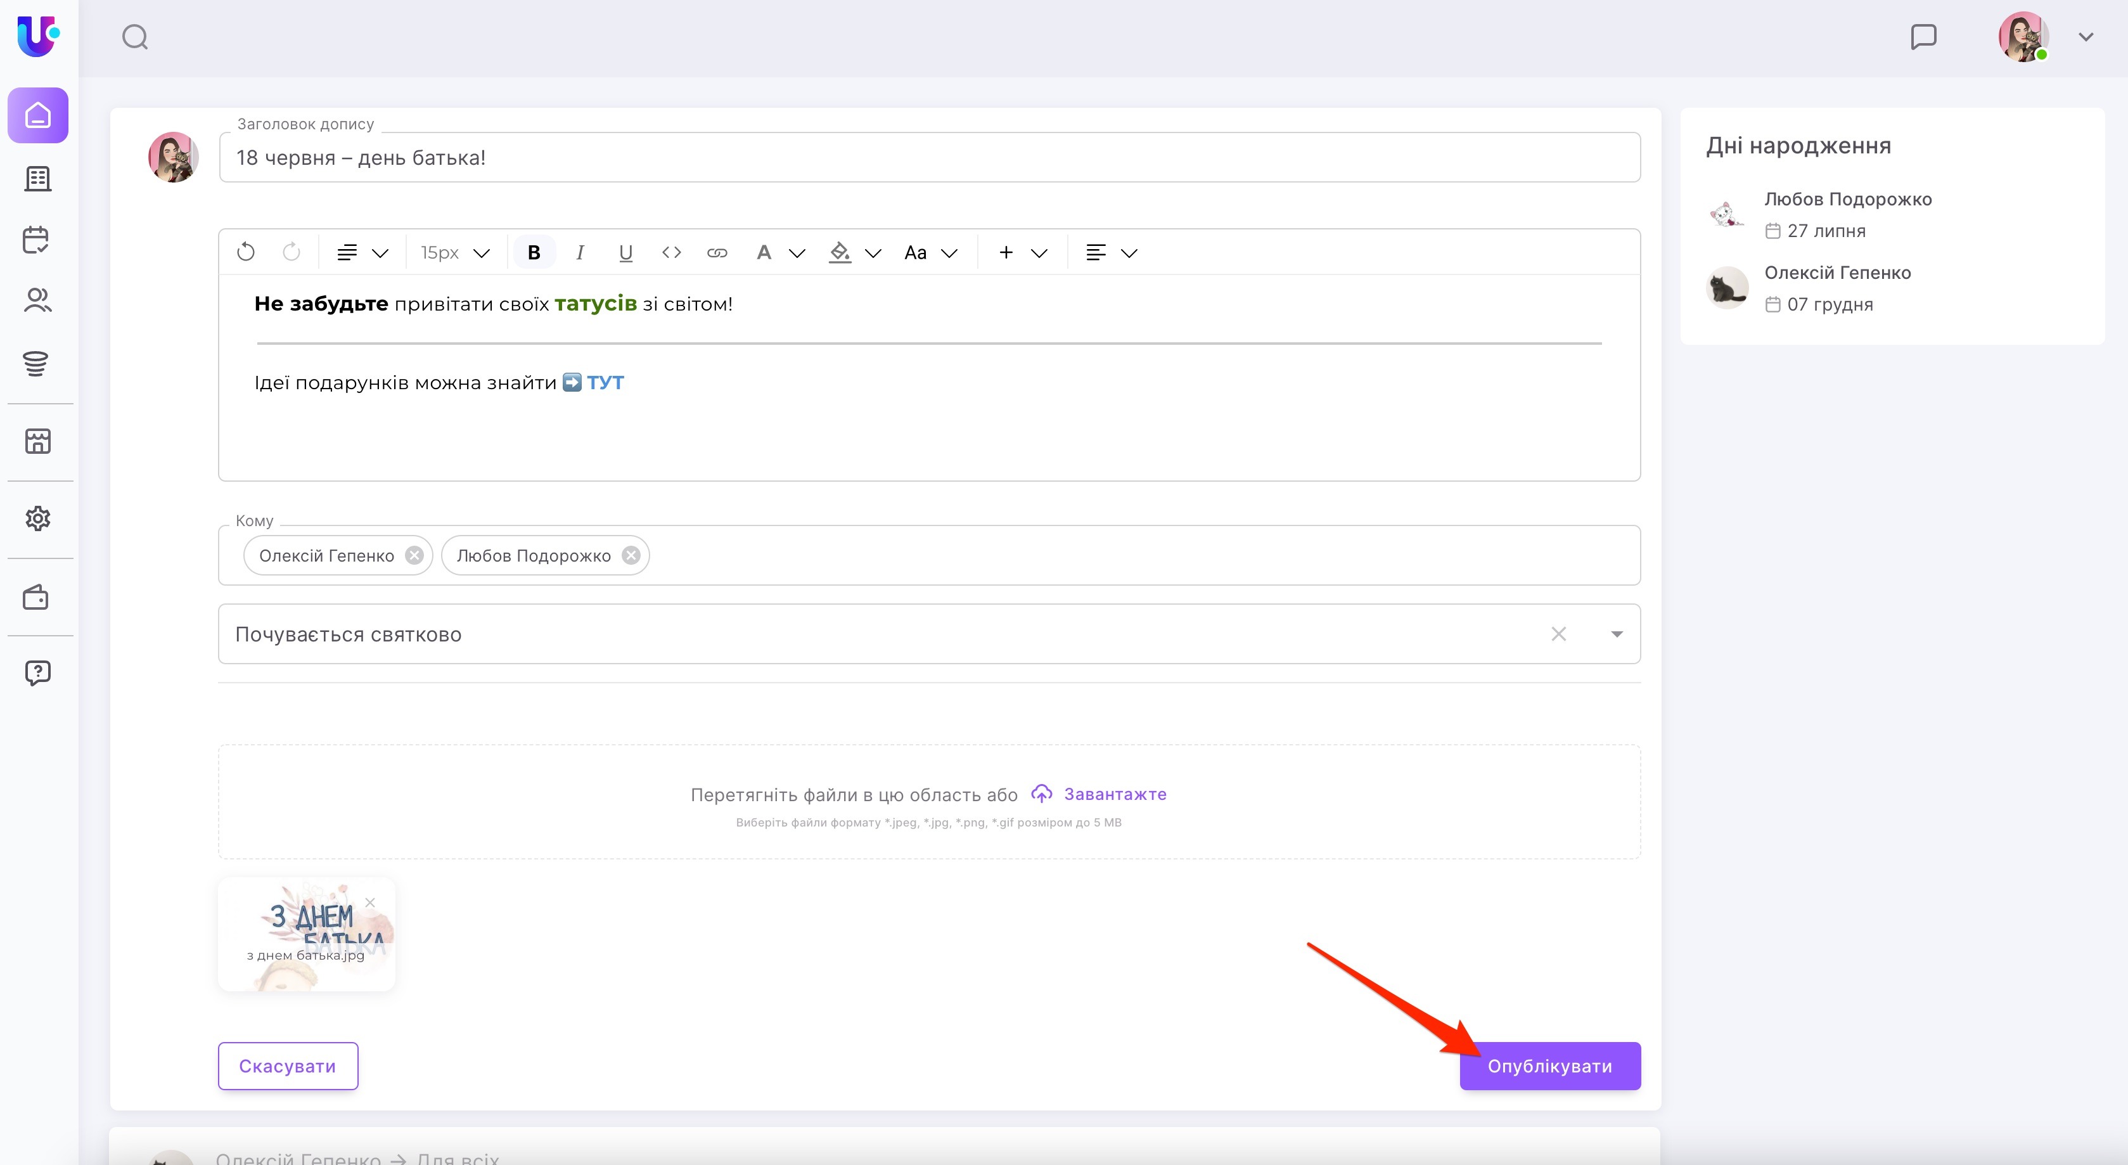Expand the text color dropdown arrow
This screenshot has width=2128, height=1165.
click(x=797, y=253)
